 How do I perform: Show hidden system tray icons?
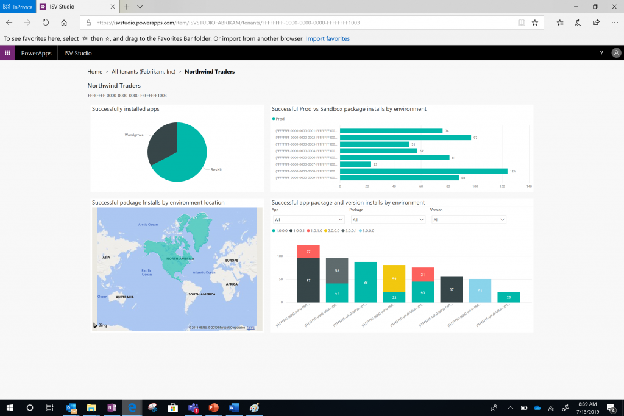pyautogui.click(x=510, y=407)
